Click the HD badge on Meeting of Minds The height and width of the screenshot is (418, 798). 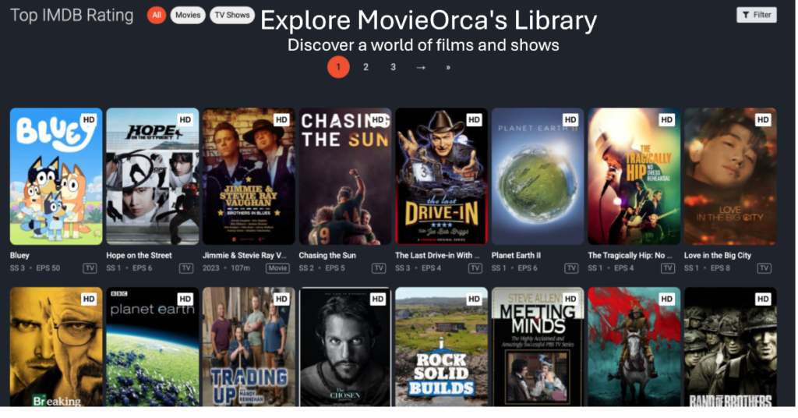pos(570,299)
